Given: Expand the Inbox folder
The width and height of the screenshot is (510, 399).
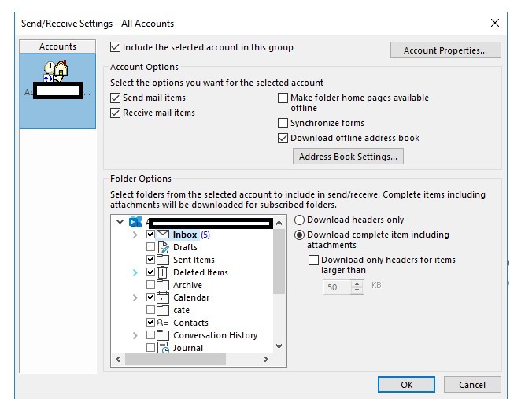Looking at the screenshot, I should coord(135,235).
